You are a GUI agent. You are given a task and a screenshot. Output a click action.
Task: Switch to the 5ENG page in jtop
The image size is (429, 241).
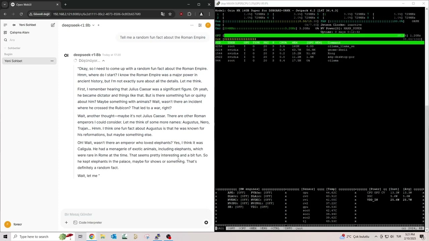pyautogui.click(x=264, y=228)
